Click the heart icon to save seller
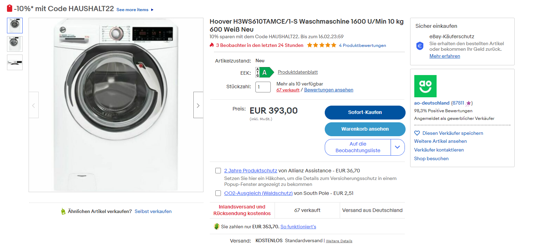Screen dimensions: 546x246 click(x=417, y=133)
